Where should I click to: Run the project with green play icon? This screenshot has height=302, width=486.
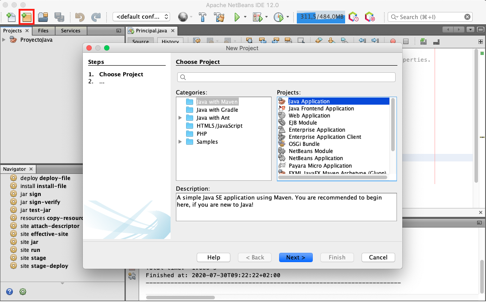(x=237, y=17)
